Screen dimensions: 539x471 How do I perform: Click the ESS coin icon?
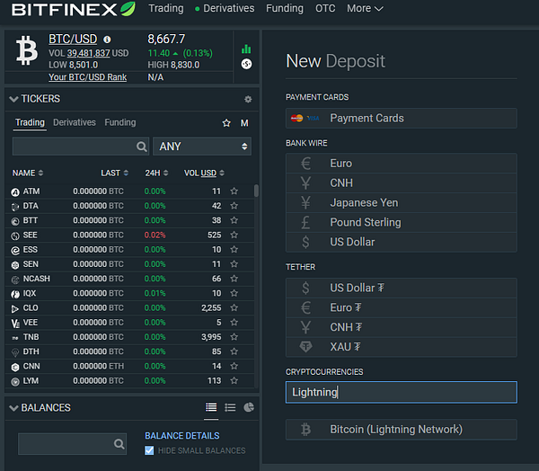point(15,251)
